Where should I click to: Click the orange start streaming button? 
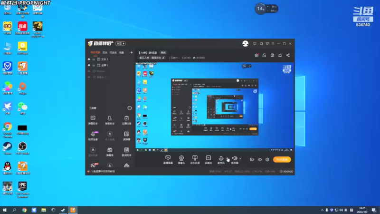pos(282,159)
